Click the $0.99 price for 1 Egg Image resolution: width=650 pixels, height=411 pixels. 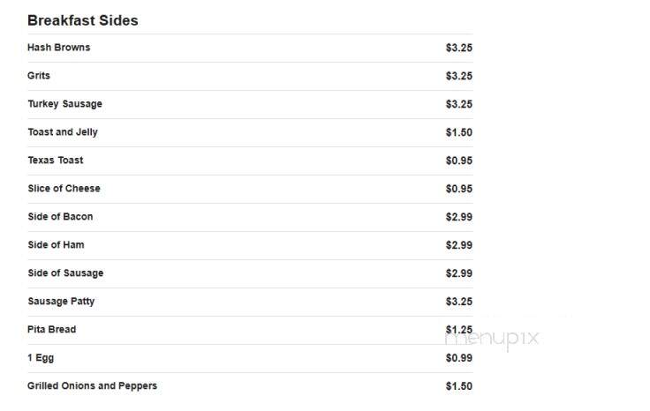pos(459,357)
